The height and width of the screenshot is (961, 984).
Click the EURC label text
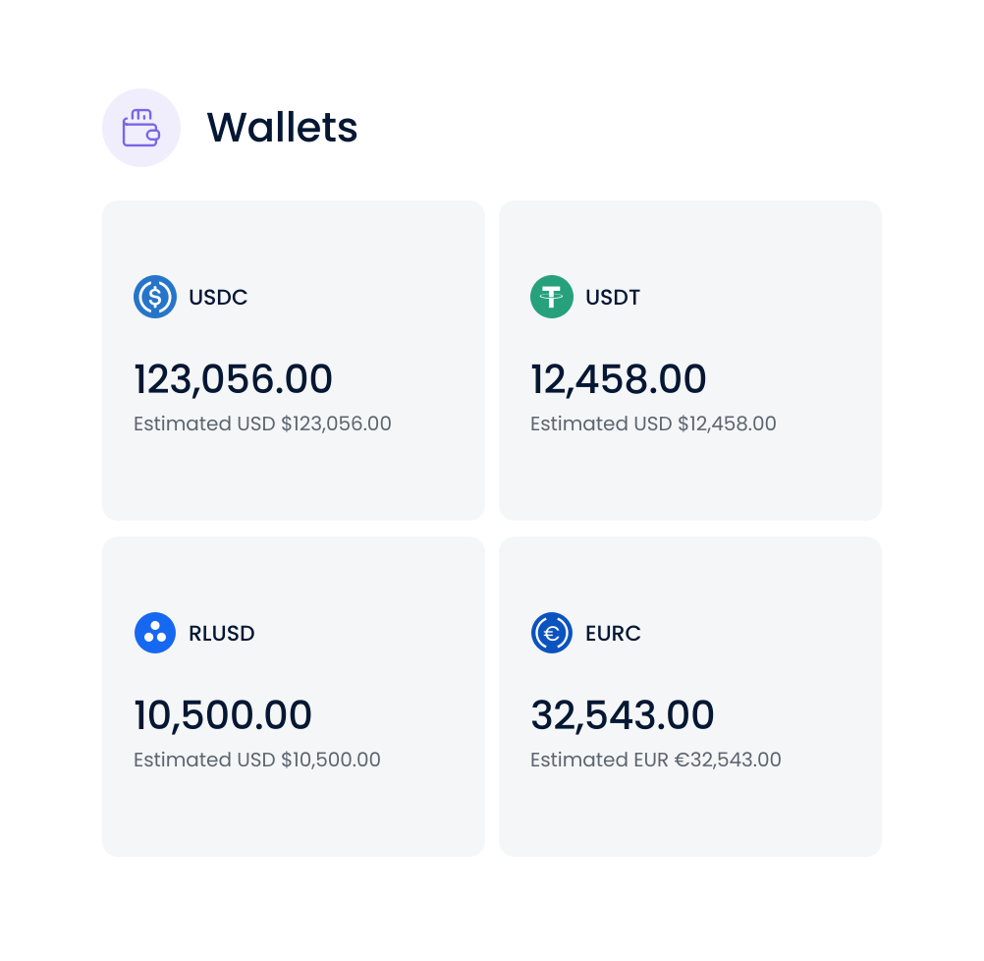pos(613,633)
